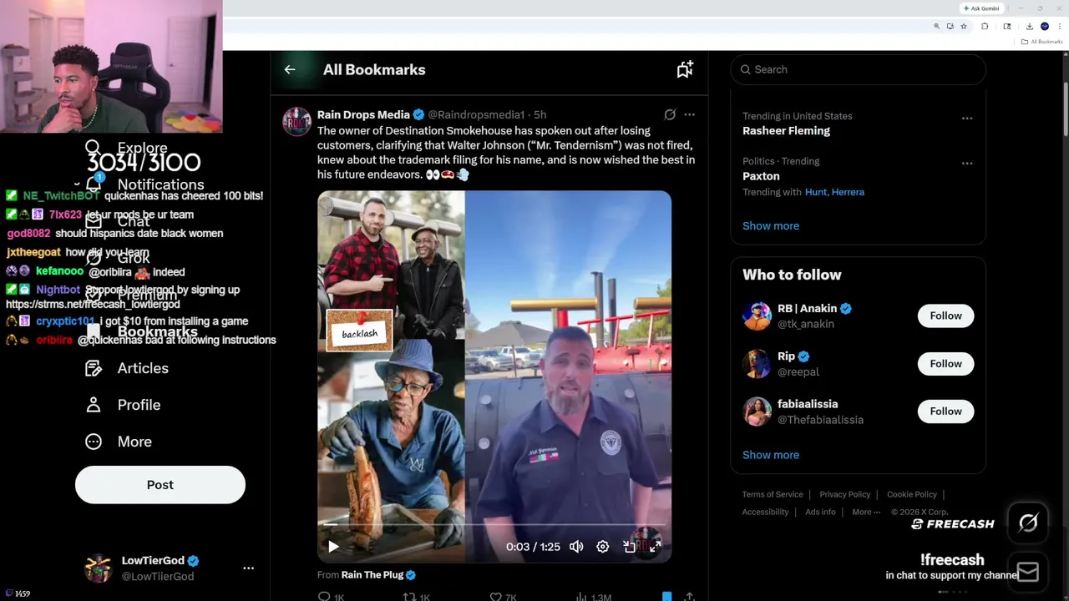The image size is (1069, 601).
Task: Open All Bookmarks folder in bookmarks bar
Action: click(1043, 42)
